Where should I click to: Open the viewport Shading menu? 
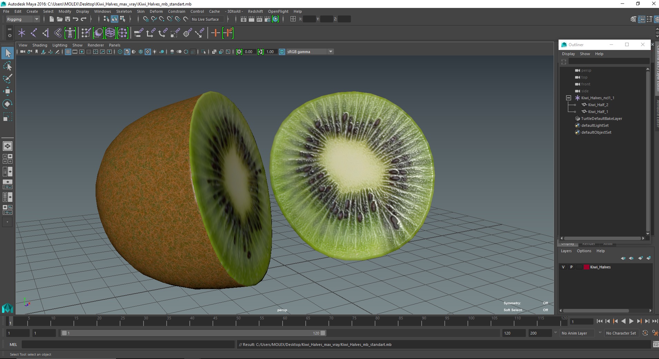(x=40, y=45)
